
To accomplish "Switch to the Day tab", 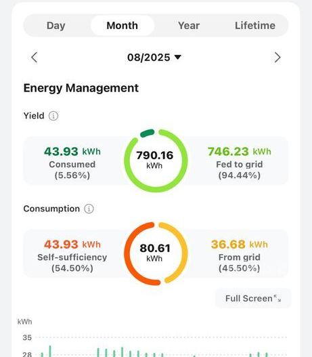I will (56, 26).
